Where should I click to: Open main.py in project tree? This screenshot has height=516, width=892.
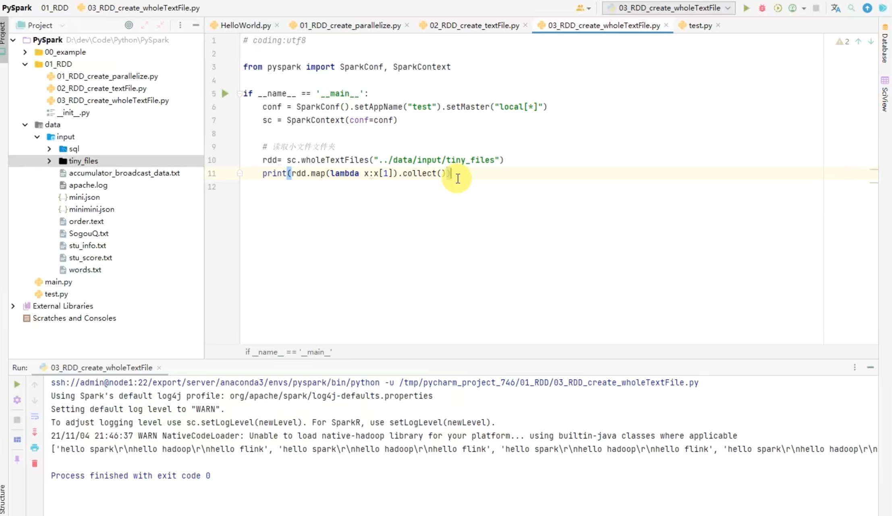coord(58,282)
